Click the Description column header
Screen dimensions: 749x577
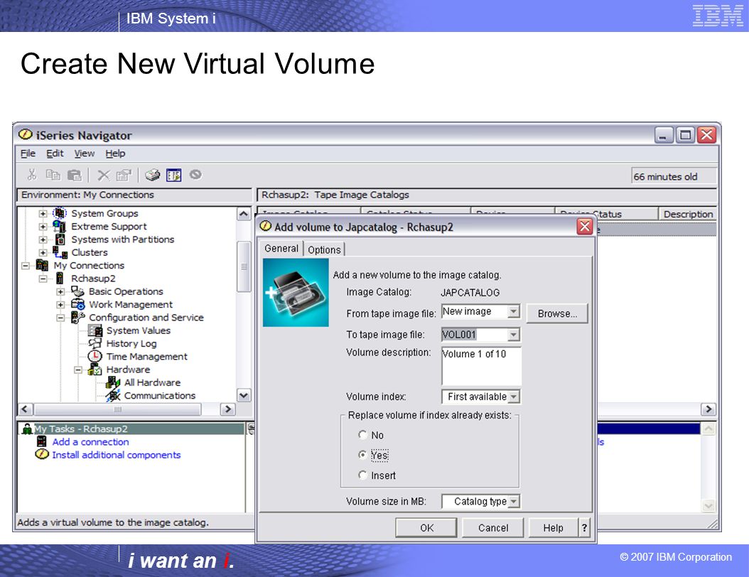[x=687, y=214]
